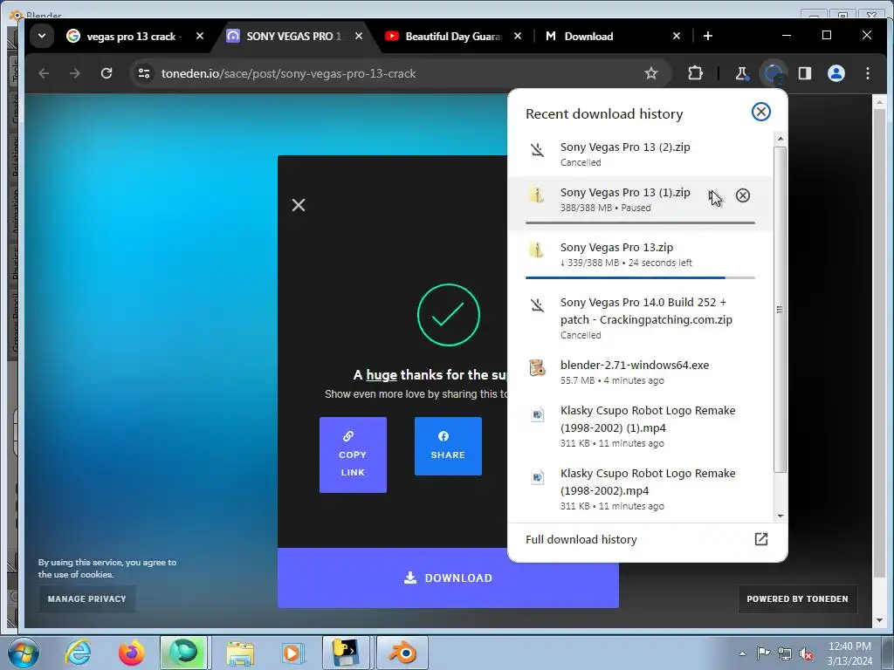The image size is (894, 670).
Task: Open Full download history in new tab
Action: pos(760,539)
